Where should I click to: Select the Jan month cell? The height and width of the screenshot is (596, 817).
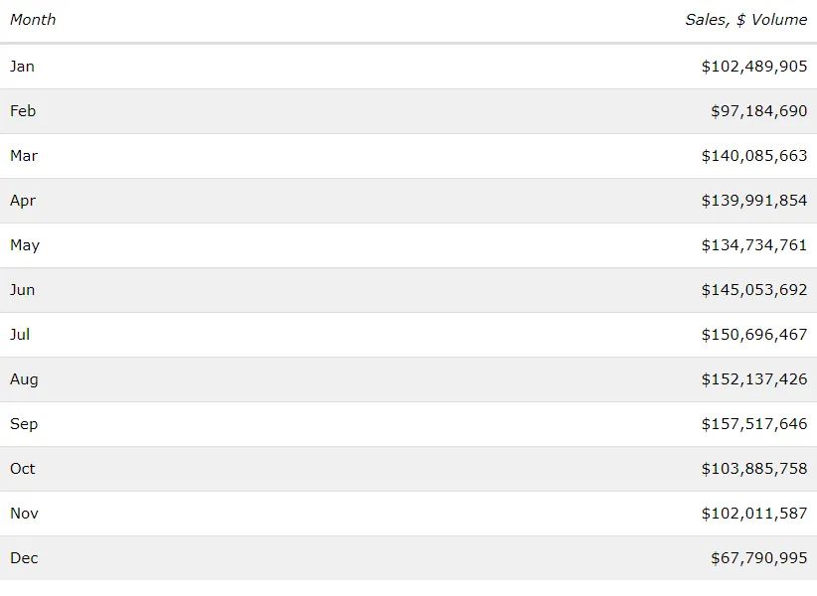[x=22, y=67]
